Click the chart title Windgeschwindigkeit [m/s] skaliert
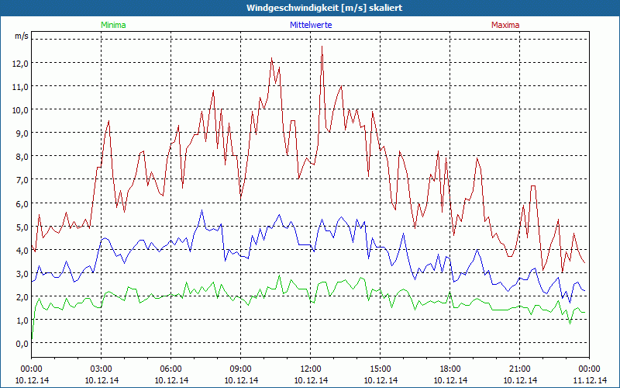This screenshot has width=620, height=388. [x=324, y=8]
